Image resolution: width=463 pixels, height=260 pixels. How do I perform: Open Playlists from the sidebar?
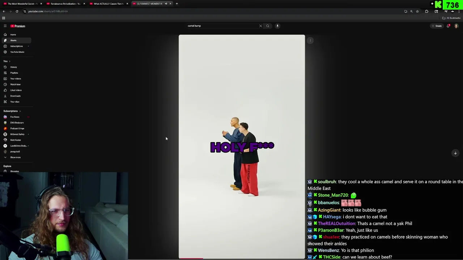tap(16, 73)
